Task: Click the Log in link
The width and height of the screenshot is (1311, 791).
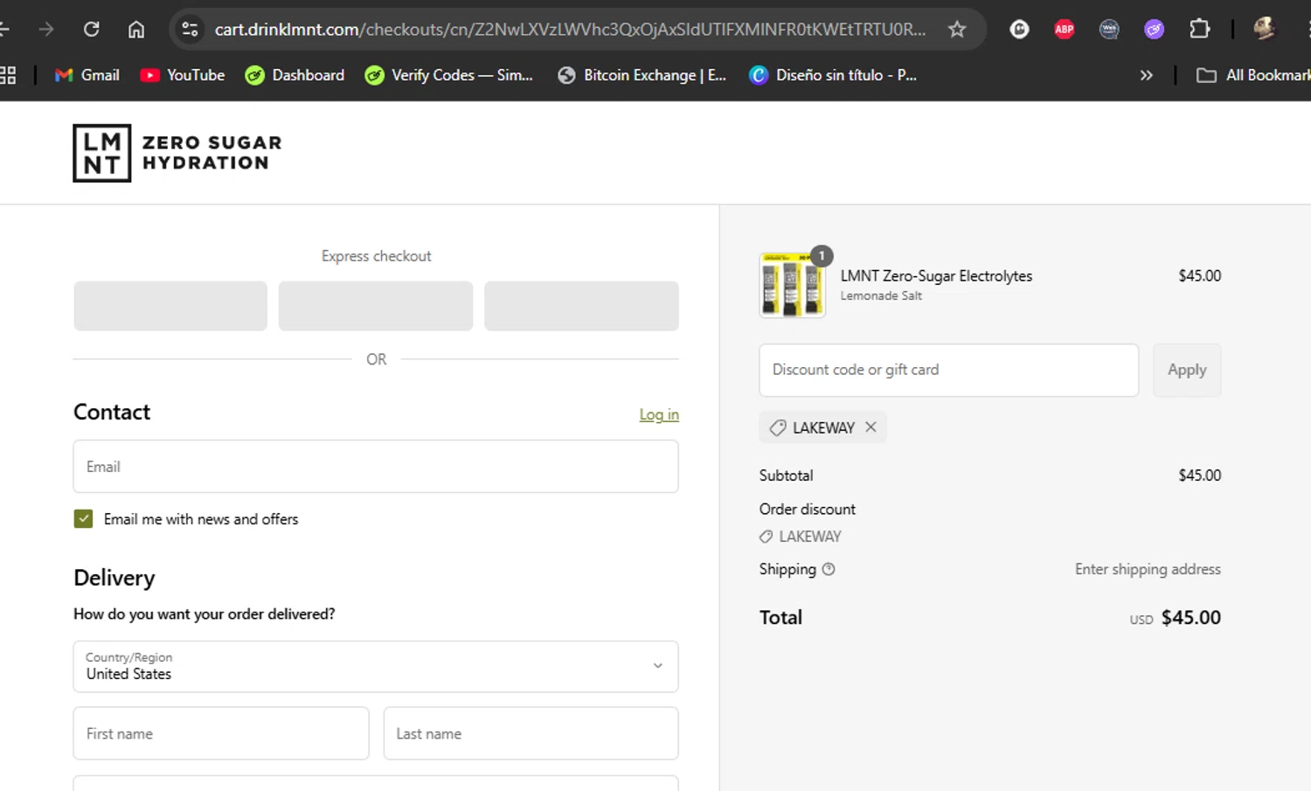Action: point(659,414)
